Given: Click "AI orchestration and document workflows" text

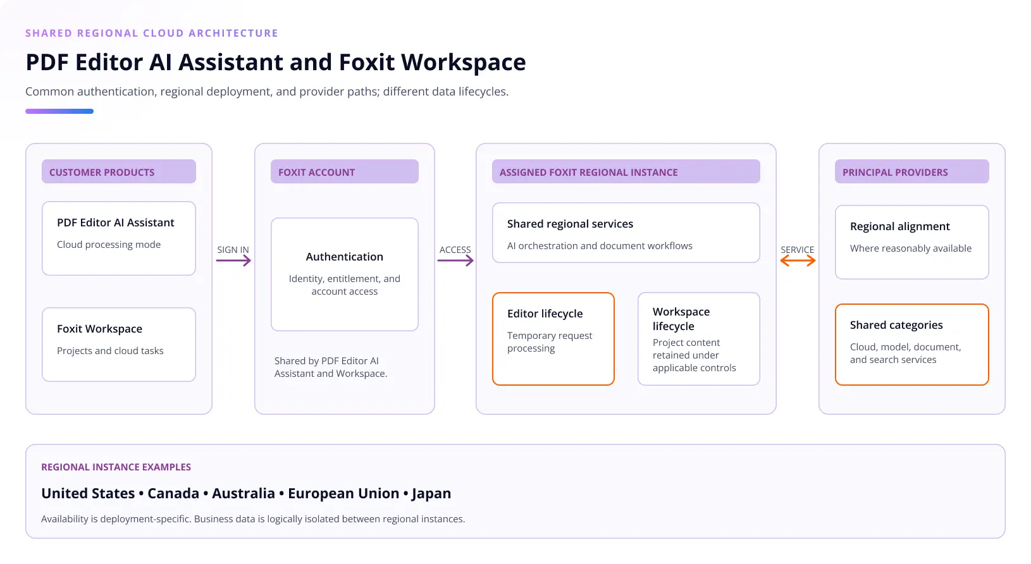Looking at the screenshot, I should tap(600, 246).
